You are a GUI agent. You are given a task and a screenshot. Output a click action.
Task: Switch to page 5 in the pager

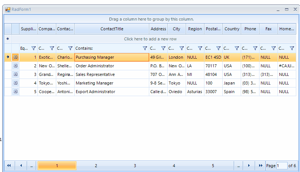point(213,166)
